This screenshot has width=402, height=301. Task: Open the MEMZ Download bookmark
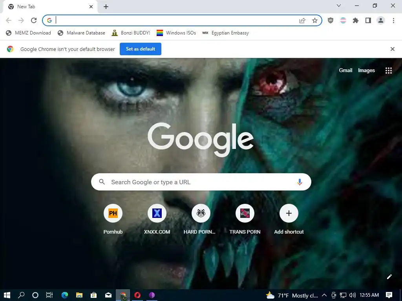pyautogui.click(x=28, y=33)
